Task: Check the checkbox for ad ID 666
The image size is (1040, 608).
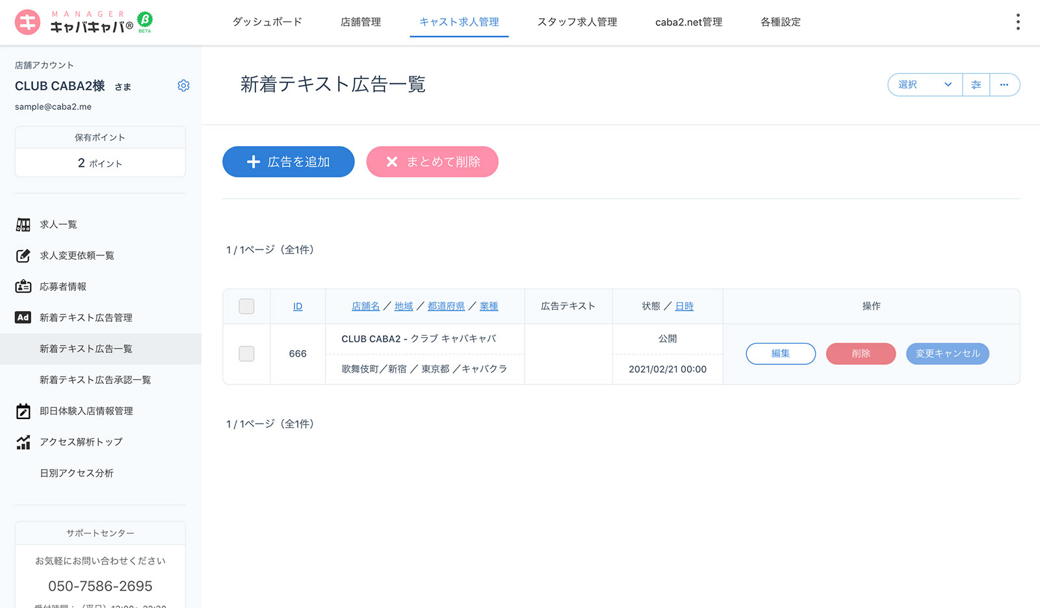Action: [x=246, y=353]
